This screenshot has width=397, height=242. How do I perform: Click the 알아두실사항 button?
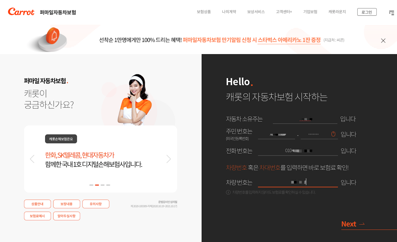66,216
